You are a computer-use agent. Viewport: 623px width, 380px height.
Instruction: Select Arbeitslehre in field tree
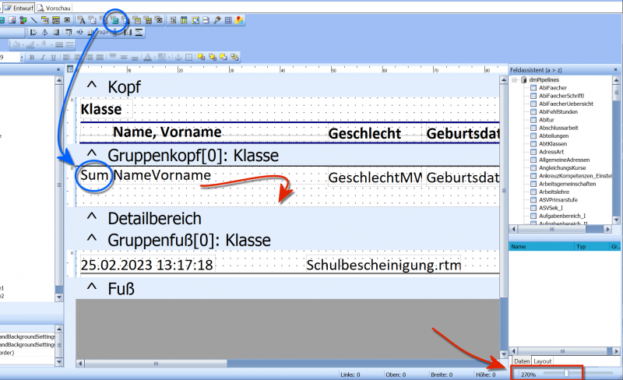[x=554, y=192]
